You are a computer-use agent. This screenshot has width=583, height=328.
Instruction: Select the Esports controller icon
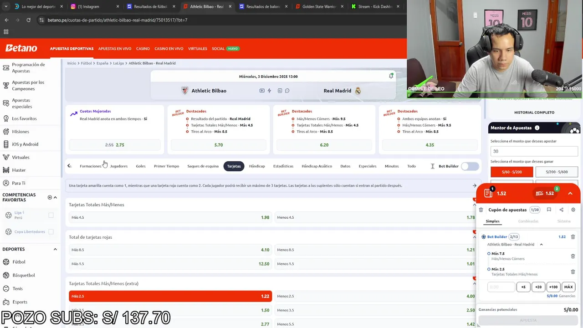tap(6, 302)
